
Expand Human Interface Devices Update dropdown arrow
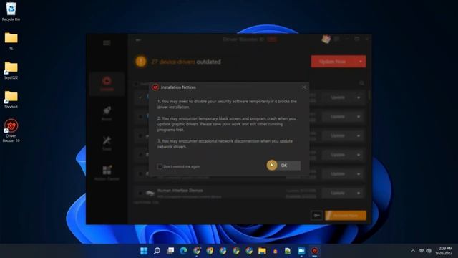359,193
